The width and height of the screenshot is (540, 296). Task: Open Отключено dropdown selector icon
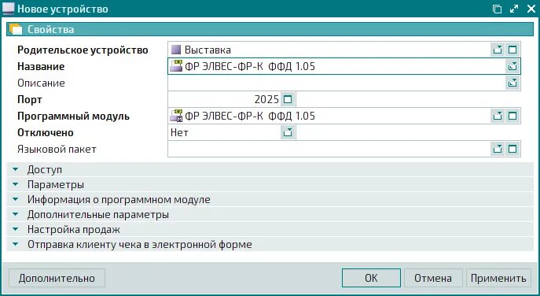tap(288, 132)
